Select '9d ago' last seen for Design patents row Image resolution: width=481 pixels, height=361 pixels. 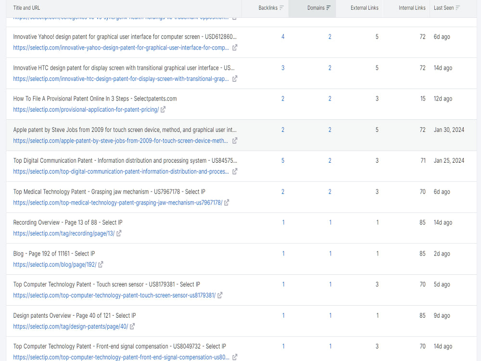442,316
